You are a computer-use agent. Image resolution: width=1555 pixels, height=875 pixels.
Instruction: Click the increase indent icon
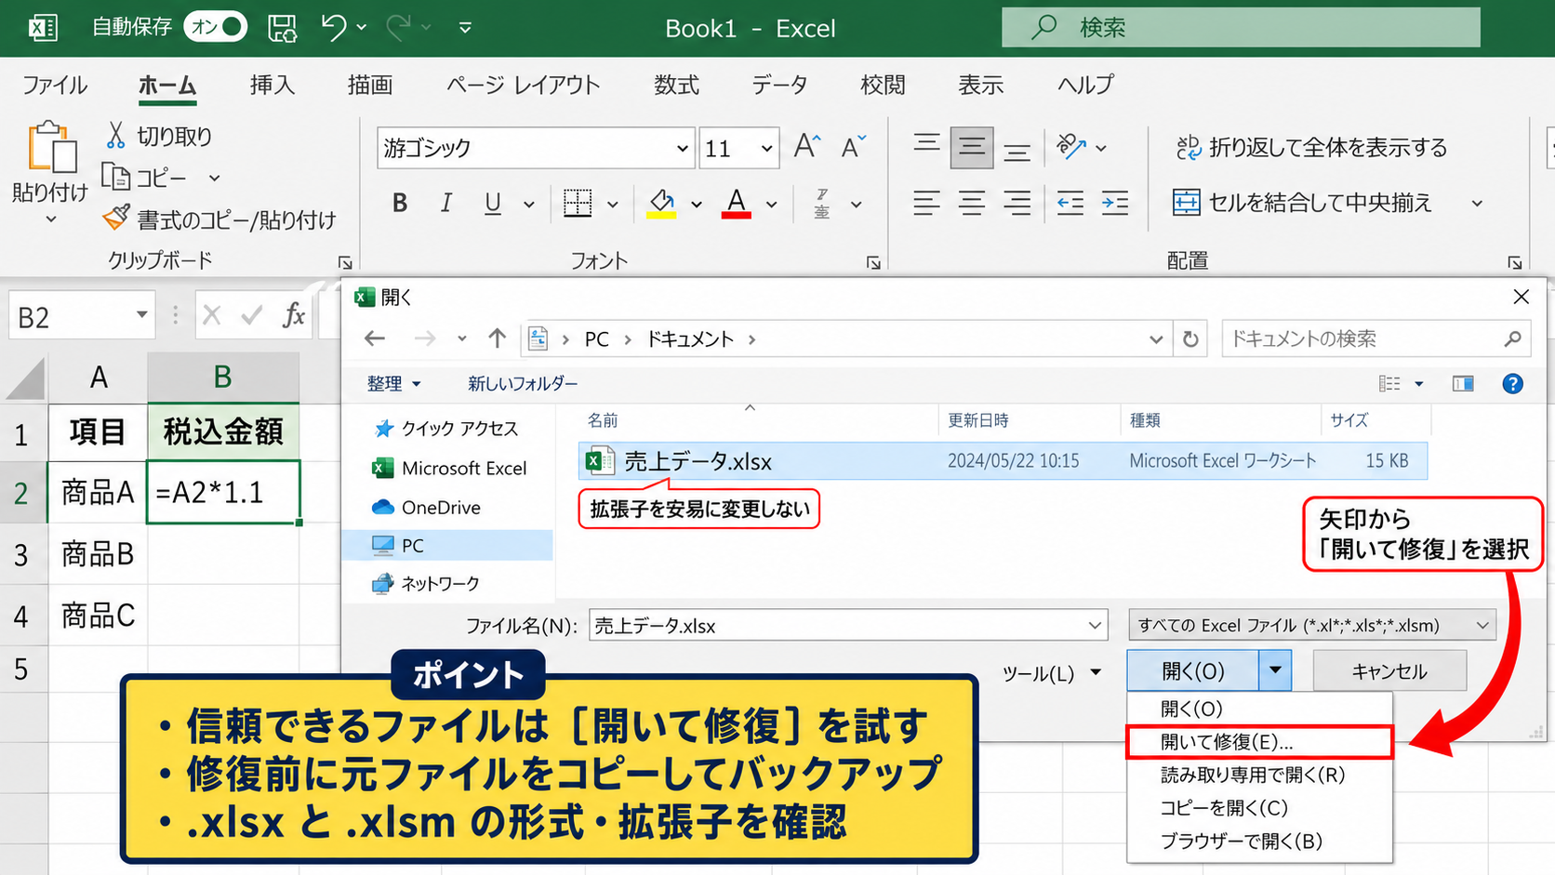1115,203
